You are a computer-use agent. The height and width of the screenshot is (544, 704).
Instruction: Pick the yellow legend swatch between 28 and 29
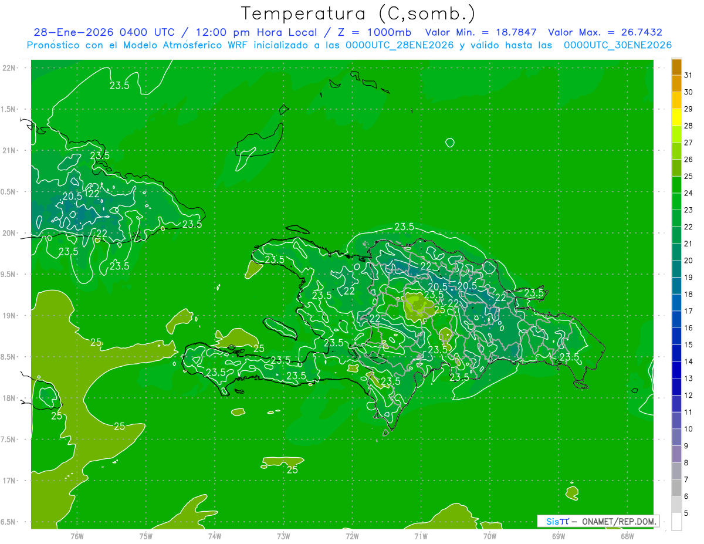(676, 117)
